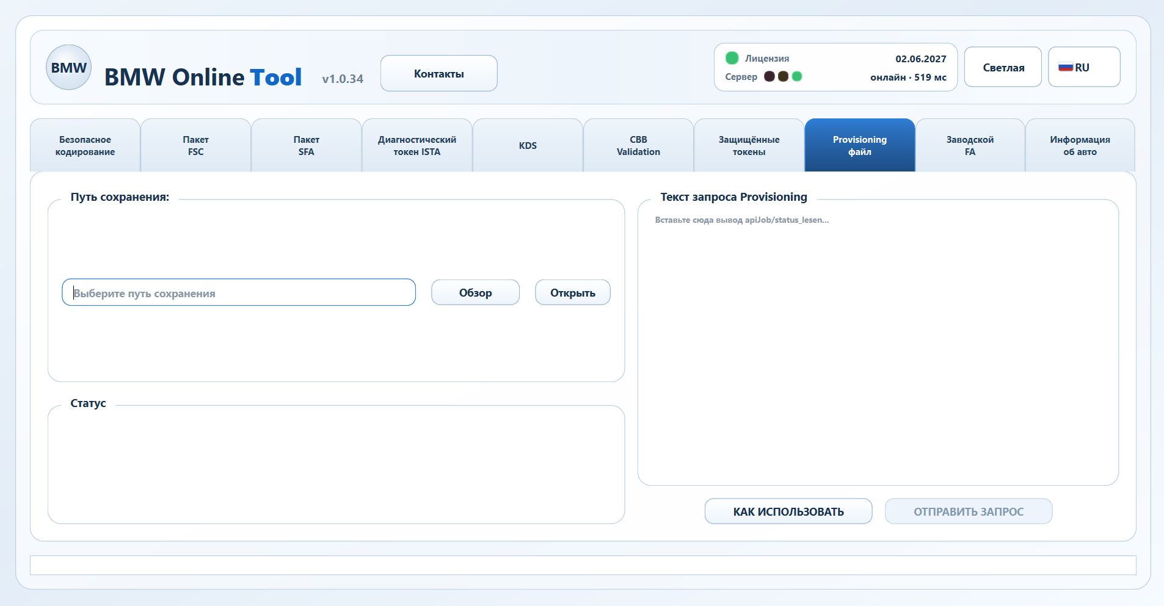Viewport: 1164px width, 606px height.
Task: Switch to Безопасное кодирование tab
Action: 85,145
